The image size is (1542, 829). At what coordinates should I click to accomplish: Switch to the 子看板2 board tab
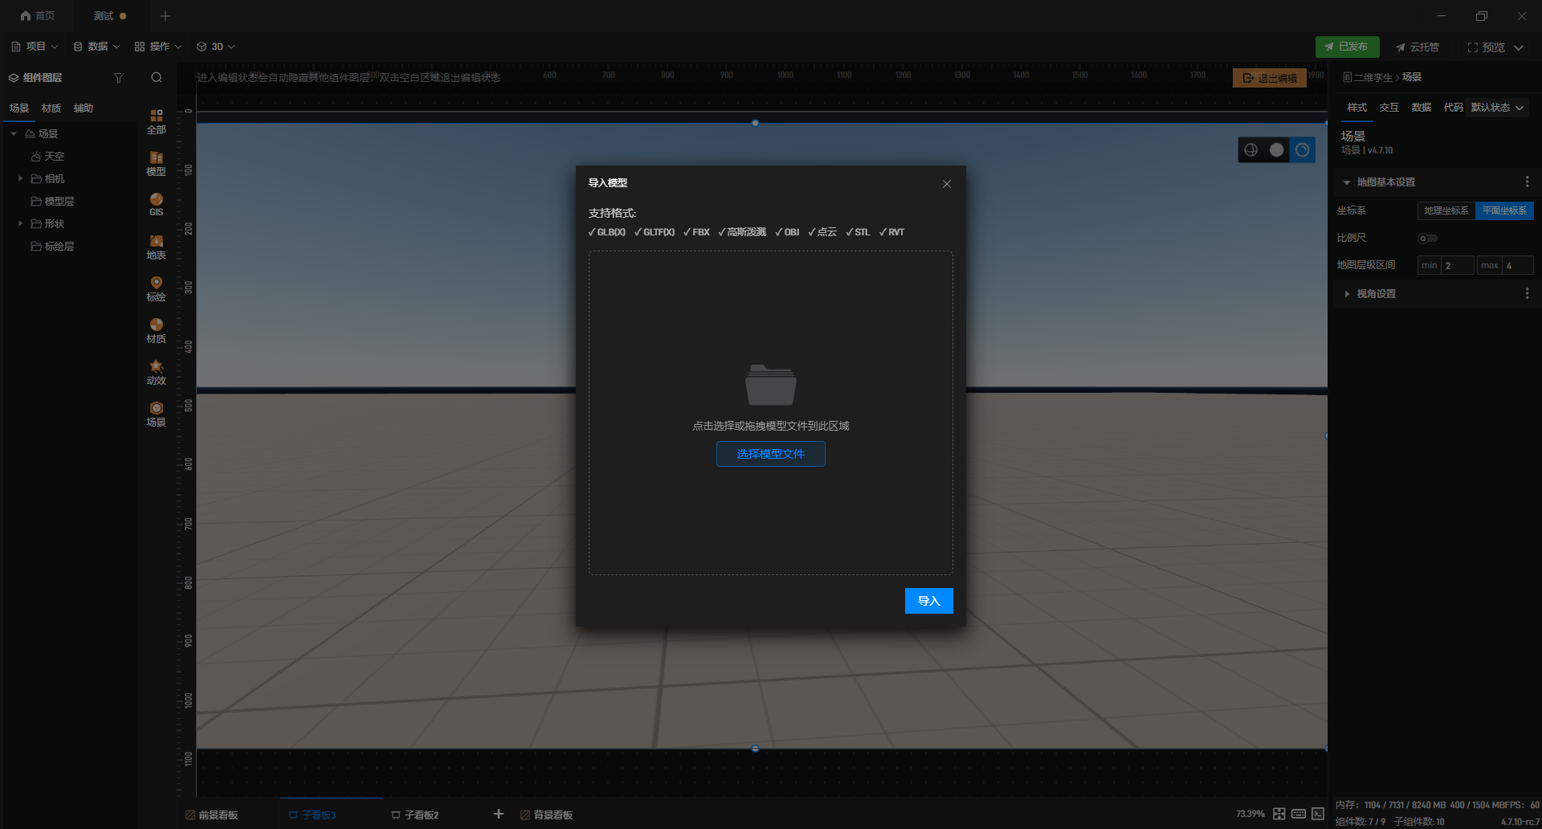pos(414,815)
